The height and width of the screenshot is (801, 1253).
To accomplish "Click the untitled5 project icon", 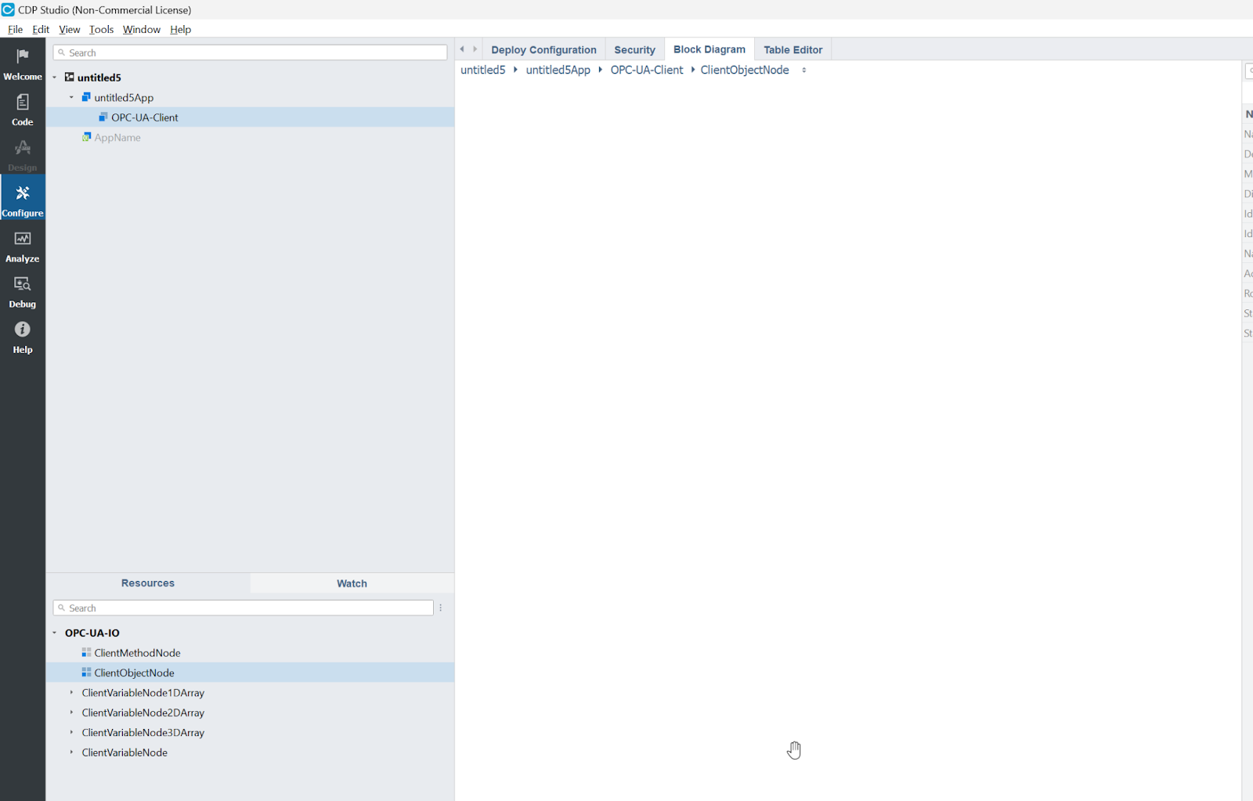I will [70, 77].
